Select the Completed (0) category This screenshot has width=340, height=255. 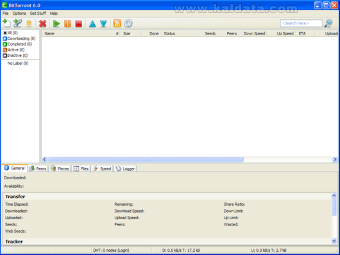pyautogui.click(x=17, y=44)
